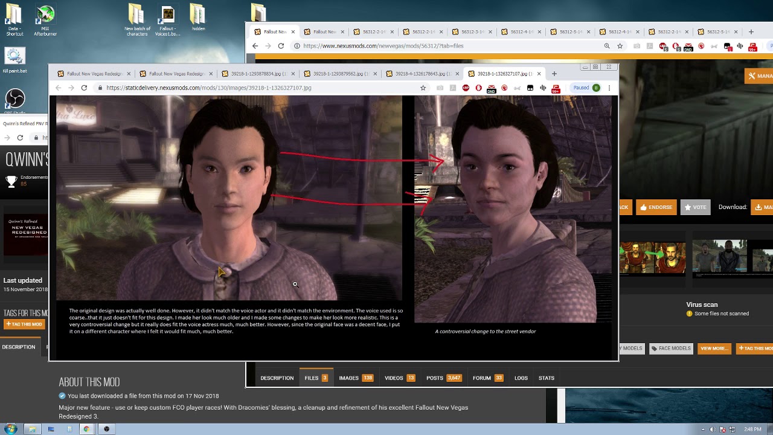773x435 pixels.
Task: Open mod thumbnail with two red-armored characters
Action: pyautogui.click(x=652, y=259)
